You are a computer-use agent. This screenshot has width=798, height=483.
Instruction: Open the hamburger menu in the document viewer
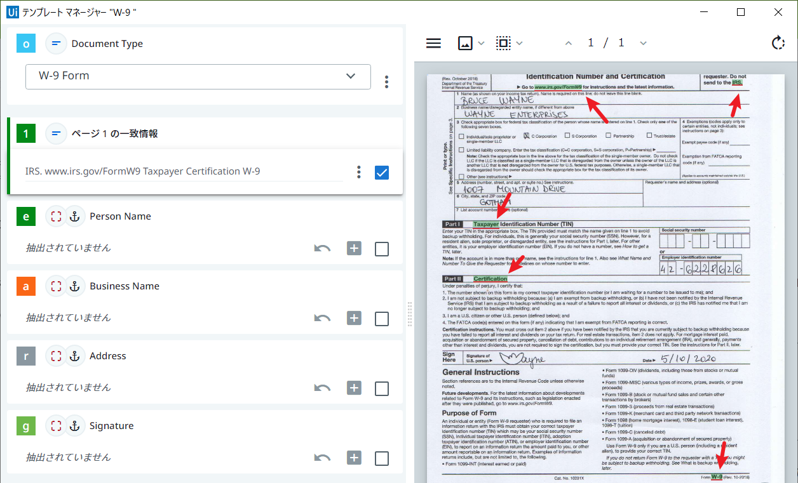click(433, 43)
